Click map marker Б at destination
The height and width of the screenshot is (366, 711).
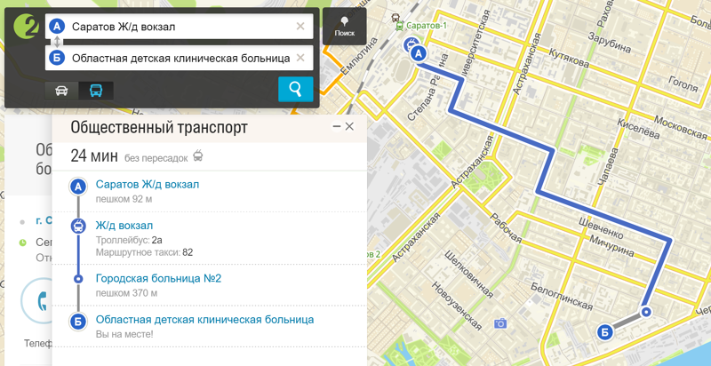pos(604,332)
